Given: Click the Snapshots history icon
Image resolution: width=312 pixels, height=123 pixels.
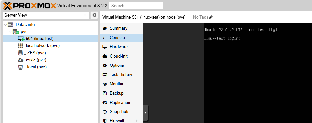Looking at the screenshot, I should [105, 112].
